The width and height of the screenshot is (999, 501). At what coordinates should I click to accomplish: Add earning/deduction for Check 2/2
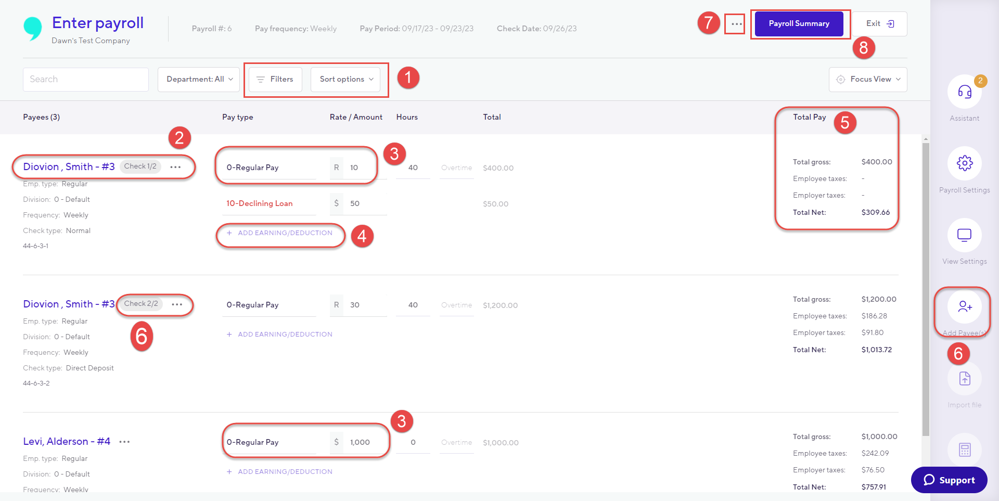click(279, 335)
